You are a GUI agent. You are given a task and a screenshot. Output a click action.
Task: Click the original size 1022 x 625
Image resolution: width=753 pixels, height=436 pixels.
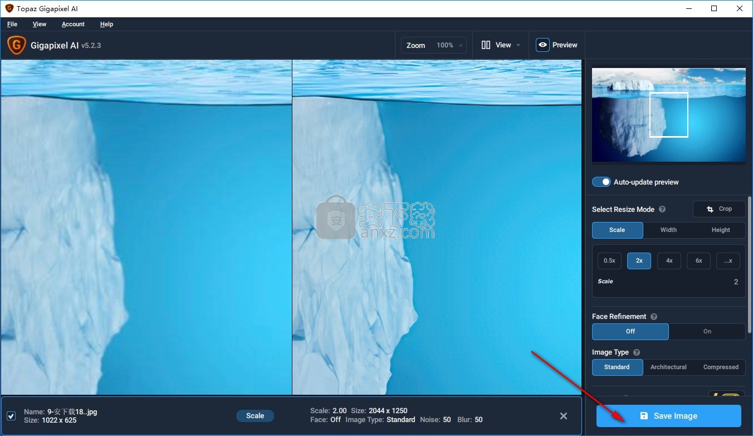[x=58, y=420]
